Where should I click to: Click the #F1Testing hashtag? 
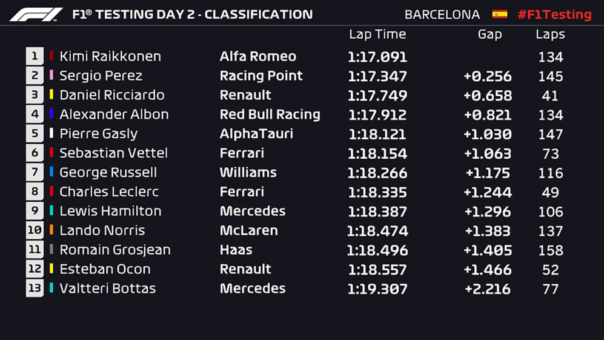554,14
